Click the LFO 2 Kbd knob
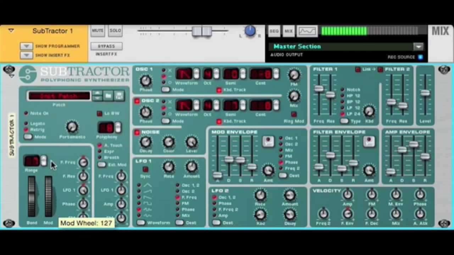The height and width of the screenshot is (255, 454). tap(260, 214)
